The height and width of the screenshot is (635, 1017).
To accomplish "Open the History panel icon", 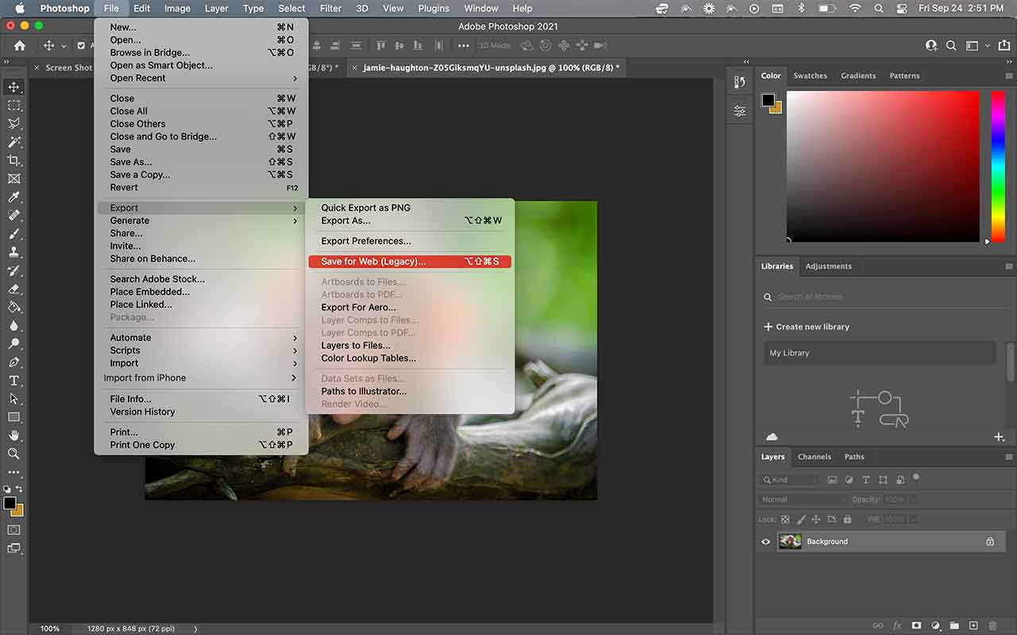I will [x=740, y=83].
